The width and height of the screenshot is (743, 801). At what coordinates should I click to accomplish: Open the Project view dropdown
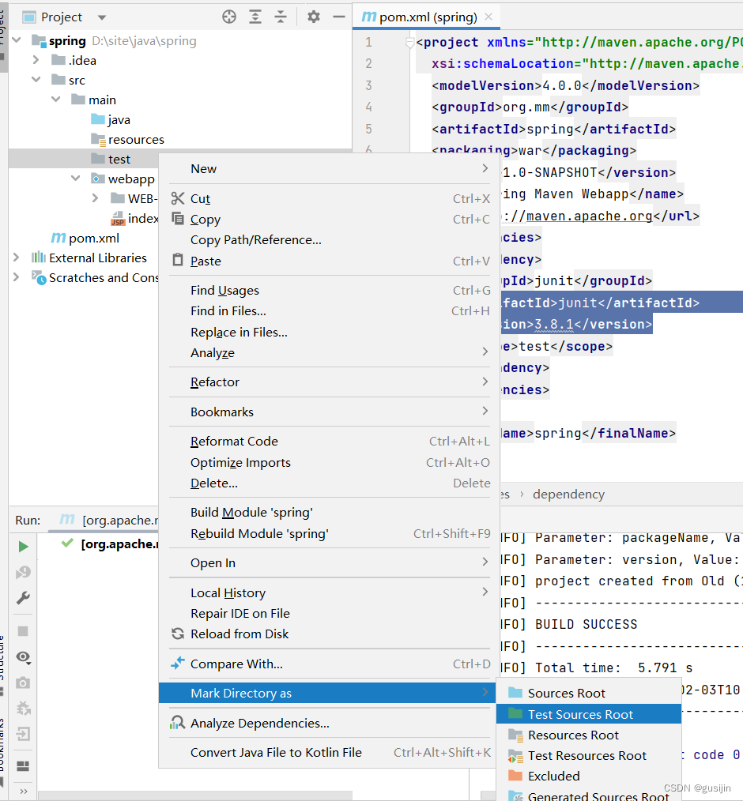[102, 17]
